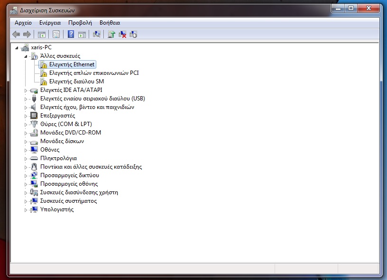This screenshot has width=387, height=280.
Task: Expand the Πληκτρολόγια category
Action: (26, 159)
